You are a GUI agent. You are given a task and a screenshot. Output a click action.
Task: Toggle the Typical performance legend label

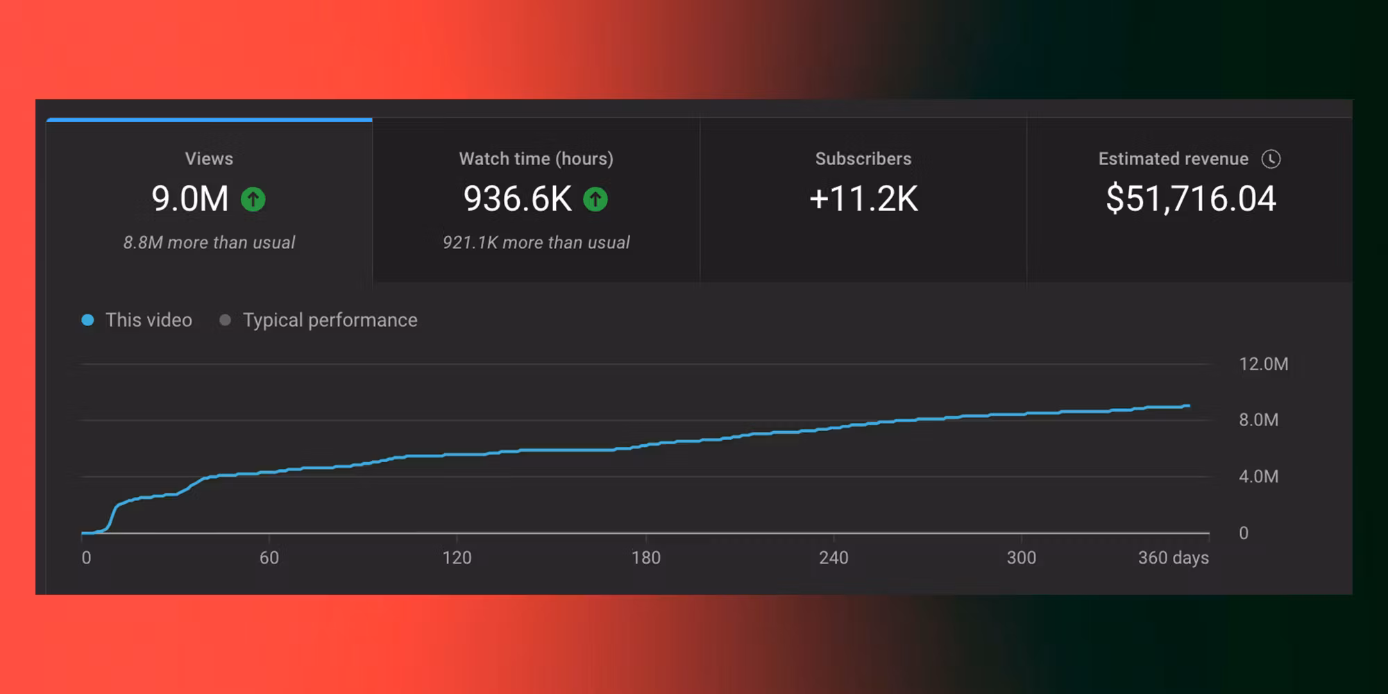(x=330, y=320)
